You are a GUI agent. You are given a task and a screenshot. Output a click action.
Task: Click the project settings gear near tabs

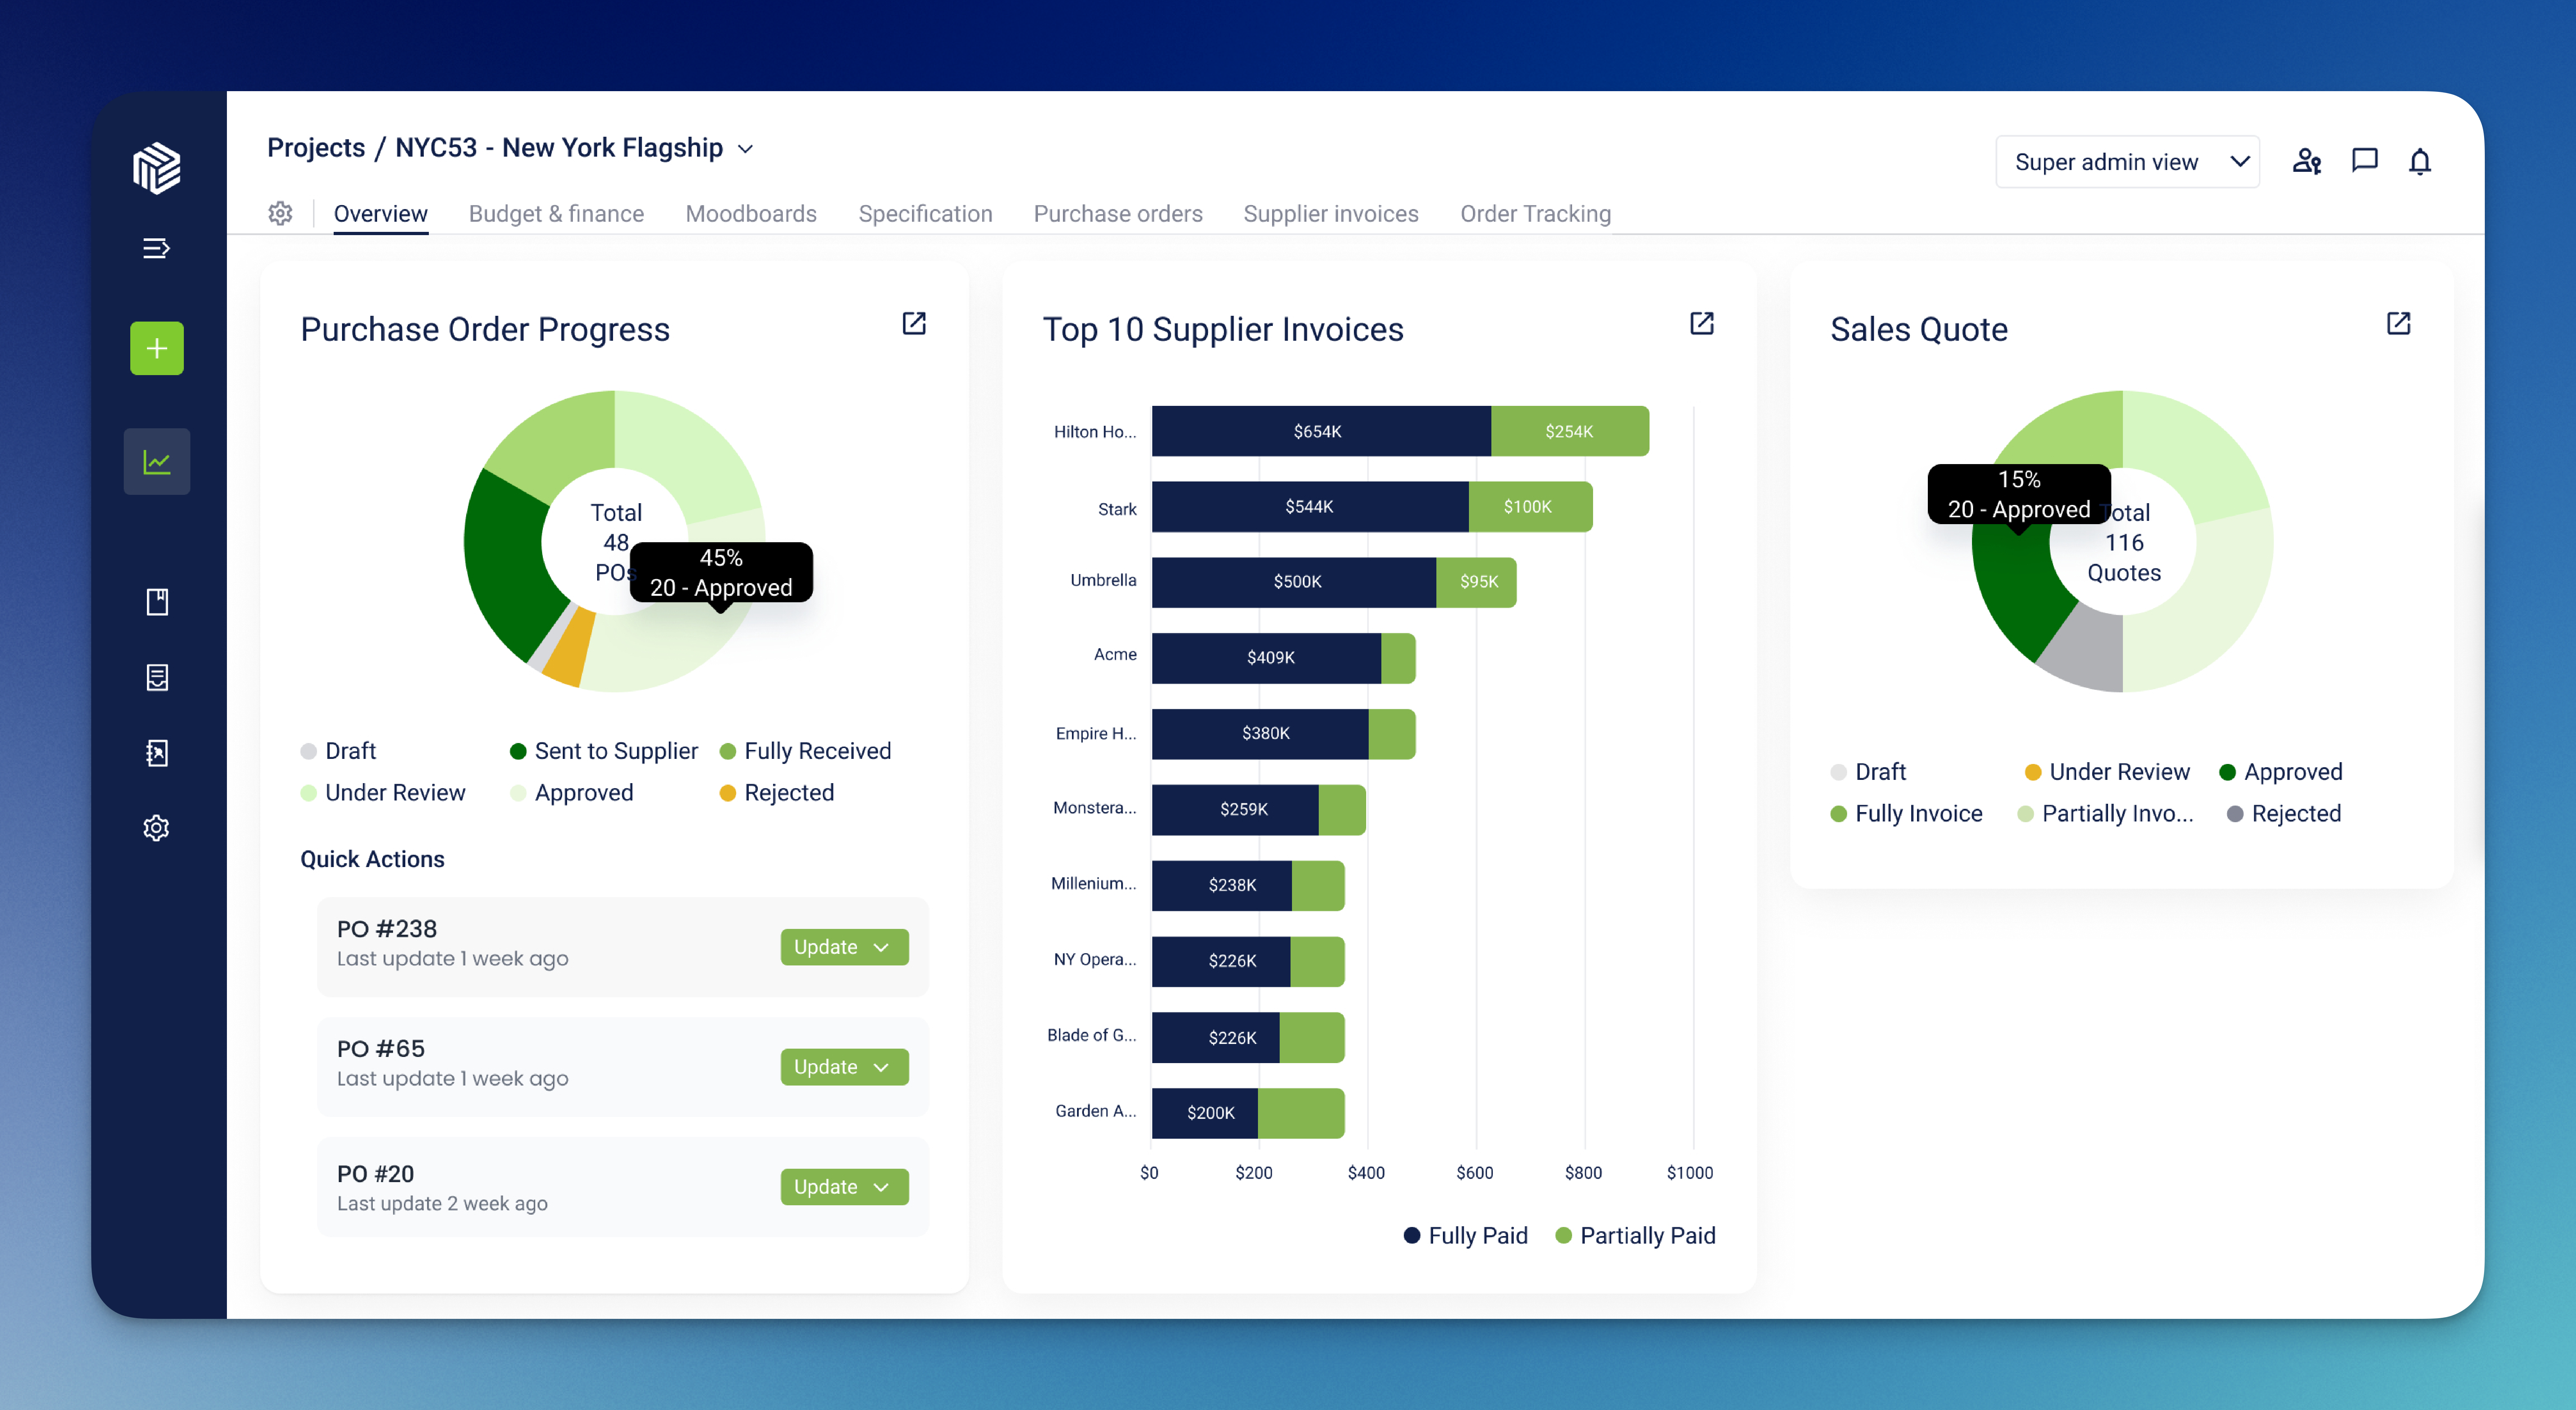pos(280,213)
